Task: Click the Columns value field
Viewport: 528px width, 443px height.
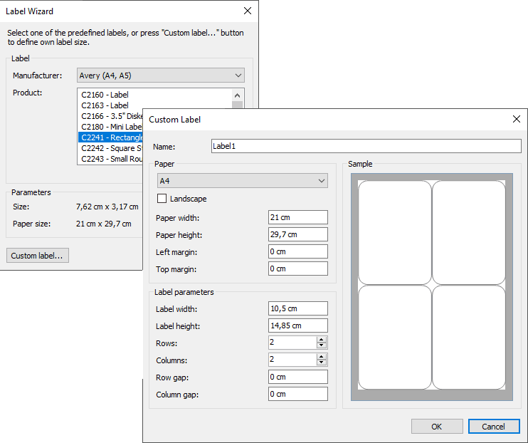Action: pyautogui.click(x=292, y=360)
